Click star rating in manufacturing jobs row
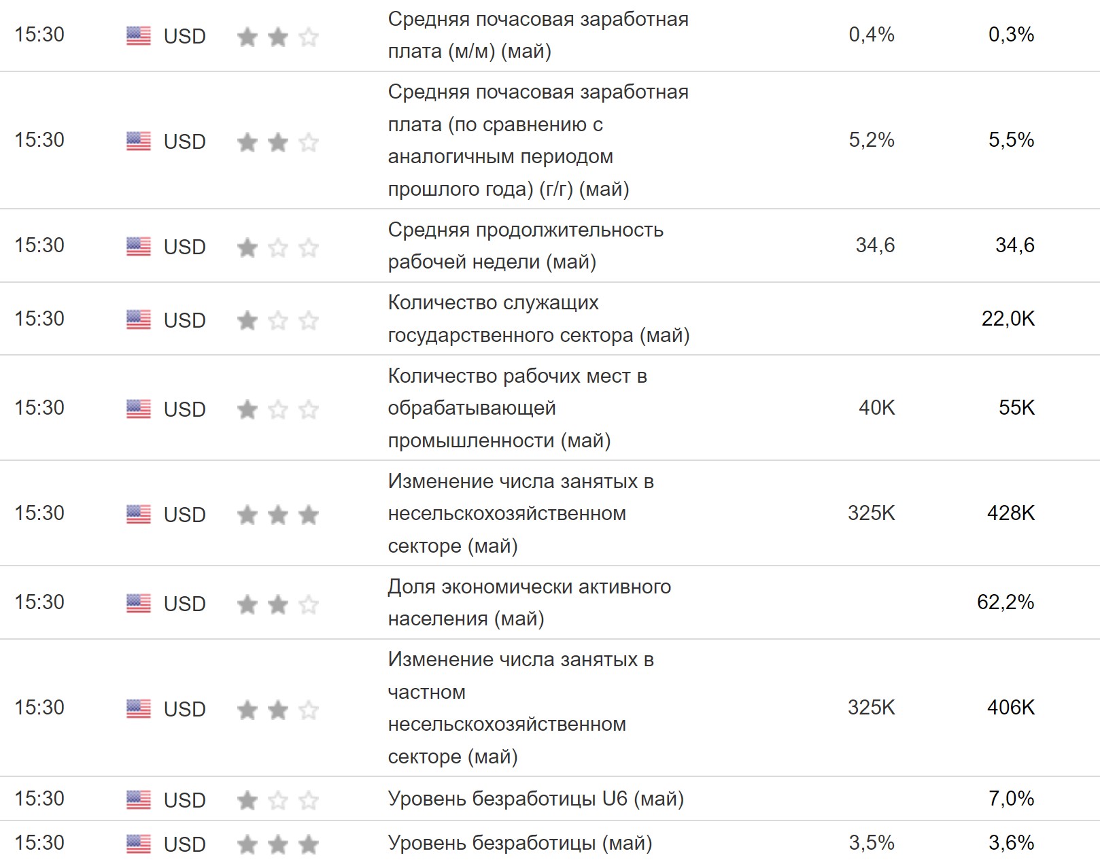Screen dimensions: 1100x864 (x=277, y=409)
